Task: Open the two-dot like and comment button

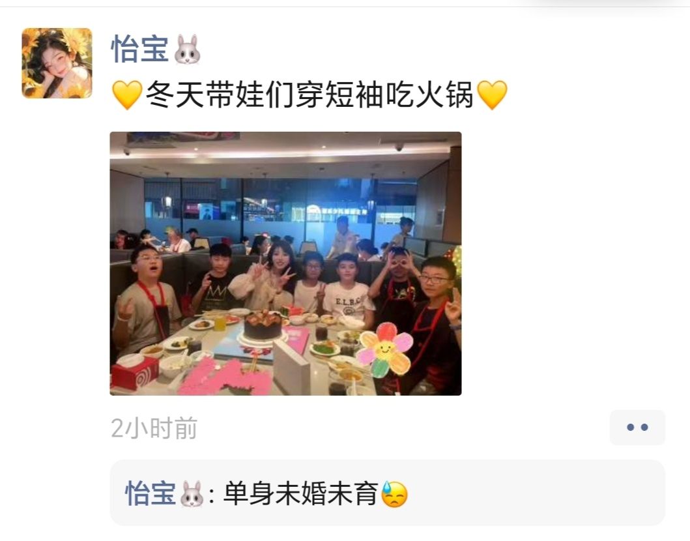Action: coord(637,427)
